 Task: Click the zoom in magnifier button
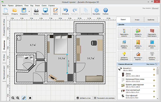tap(18, 98)
